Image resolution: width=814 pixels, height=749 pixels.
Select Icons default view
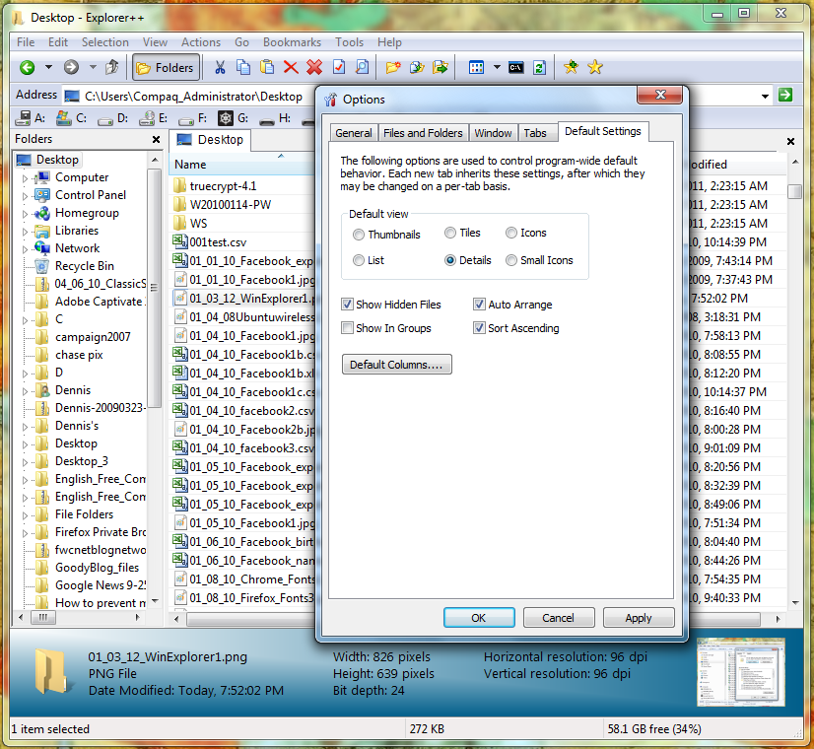[526, 233]
